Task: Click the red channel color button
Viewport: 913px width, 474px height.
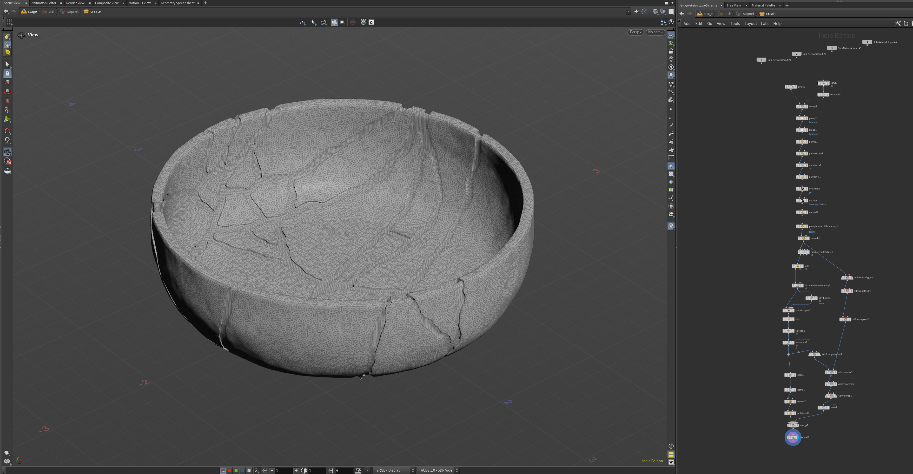Action: [229, 470]
